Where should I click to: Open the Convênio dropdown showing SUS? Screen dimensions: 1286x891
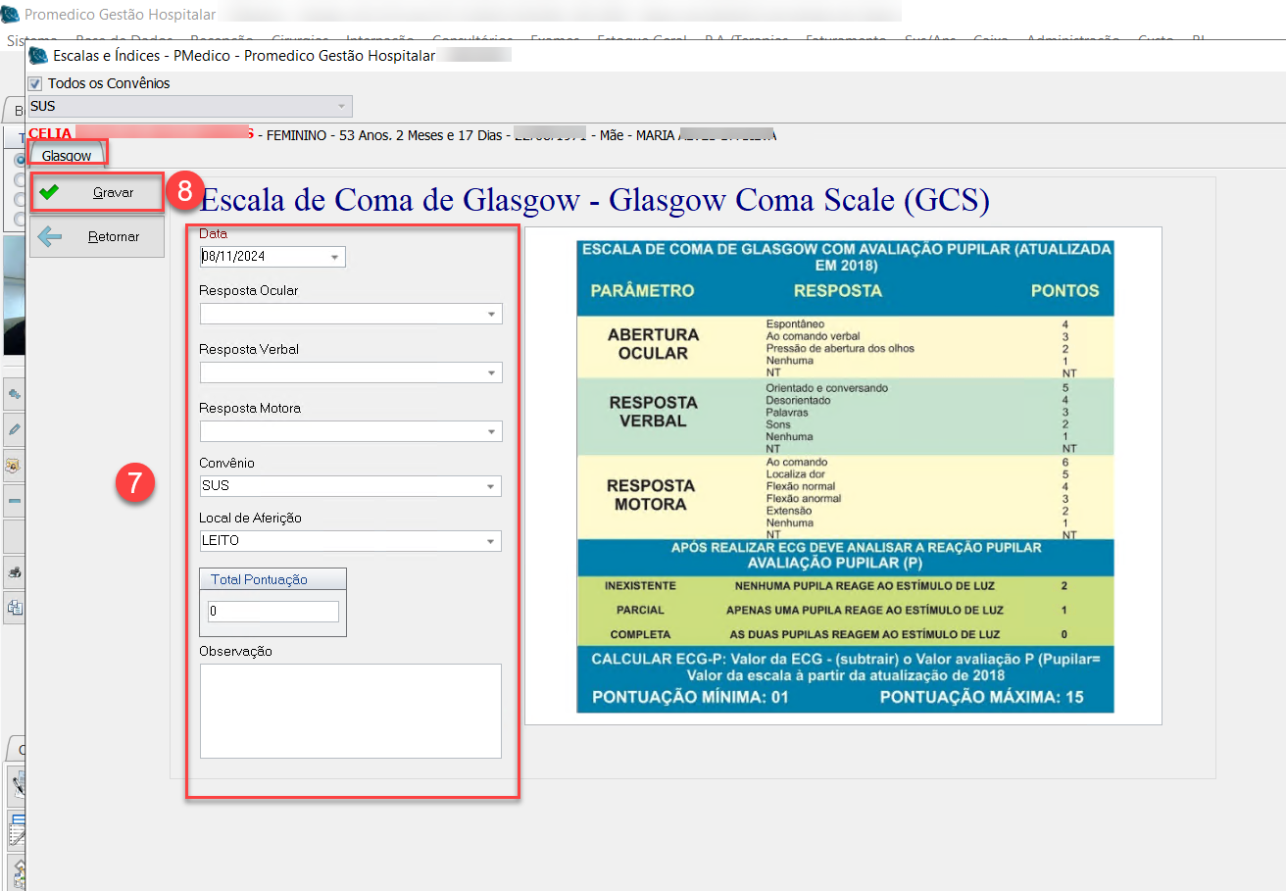coord(491,486)
